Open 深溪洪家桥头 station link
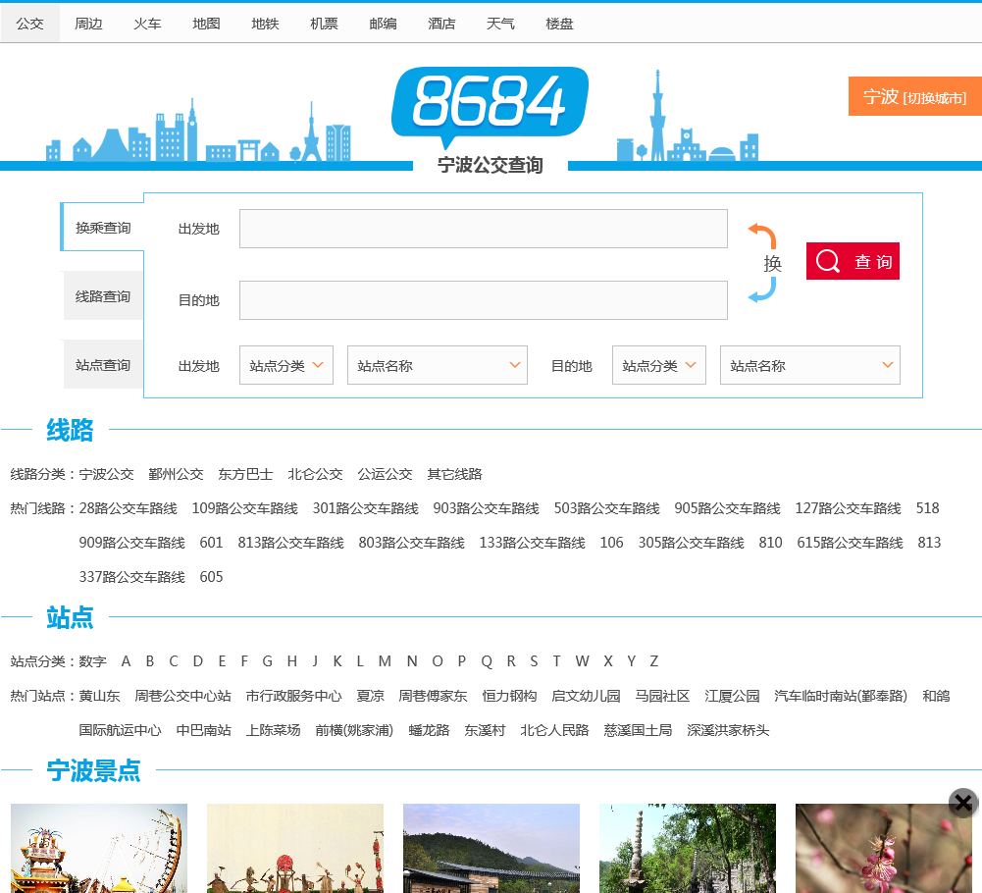Image resolution: width=982 pixels, height=893 pixels. click(728, 730)
